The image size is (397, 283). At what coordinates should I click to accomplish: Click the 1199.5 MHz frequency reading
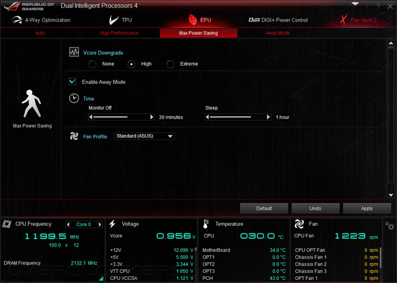click(x=52, y=236)
